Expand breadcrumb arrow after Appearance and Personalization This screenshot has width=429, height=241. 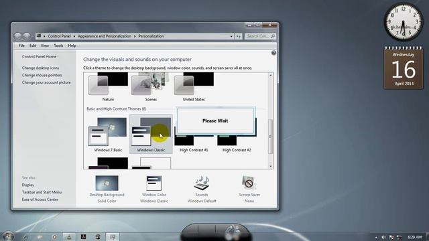pos(135,36)
